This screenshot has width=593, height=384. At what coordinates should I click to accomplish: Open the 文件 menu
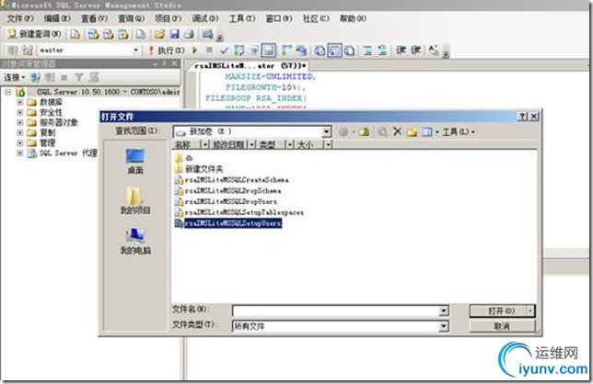pyautogui.click(x=20, y=18)
